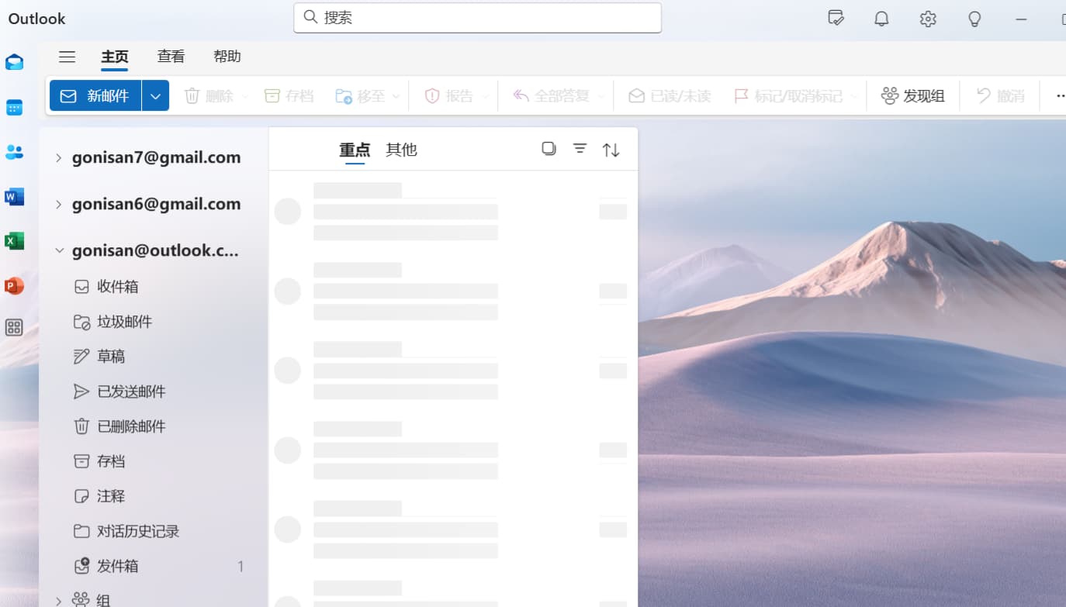Open the 标记/取消标记 dropdown arrow
1066x607 pixels.
[x=854, y=97]
